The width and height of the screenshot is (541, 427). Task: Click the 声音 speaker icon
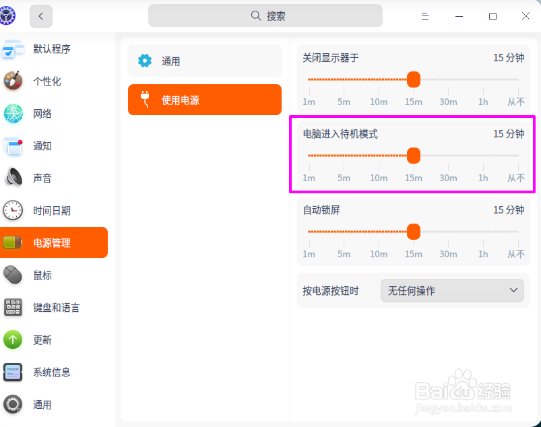pyautogui.click(x=13, y=178)
